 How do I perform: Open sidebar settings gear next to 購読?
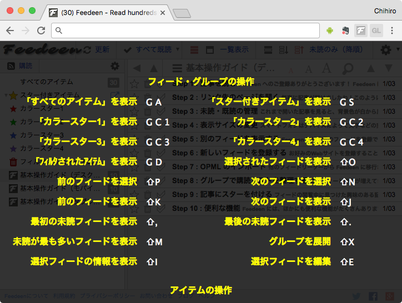click(x=115, y=66)
